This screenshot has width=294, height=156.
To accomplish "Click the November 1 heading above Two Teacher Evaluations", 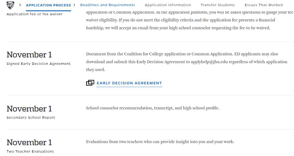I will (29, 142).
